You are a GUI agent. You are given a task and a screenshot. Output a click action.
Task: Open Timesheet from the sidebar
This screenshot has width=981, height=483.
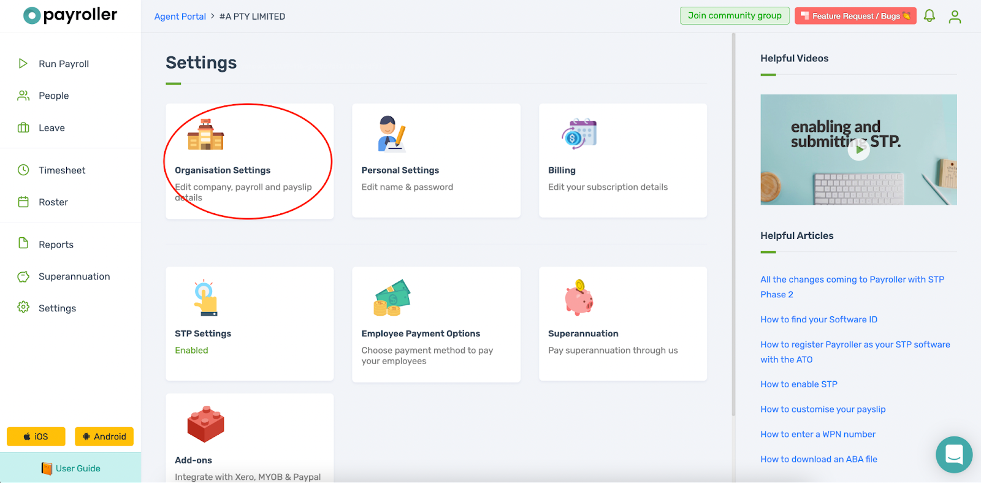click(x=62, y=170)
